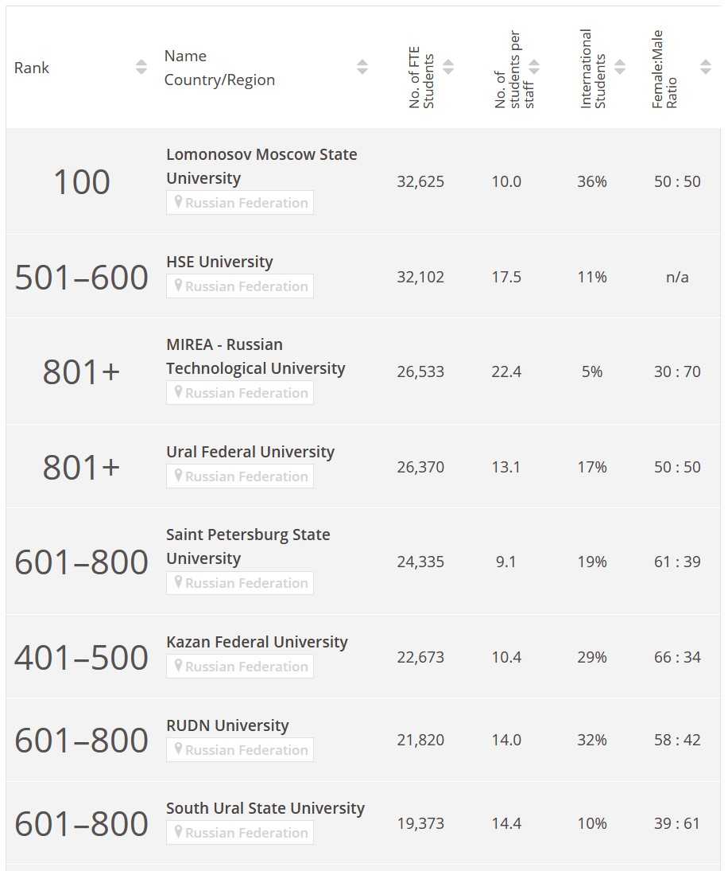Click location pin under HSE University
The height and width of the screenshot is (871, 728).
179,286
